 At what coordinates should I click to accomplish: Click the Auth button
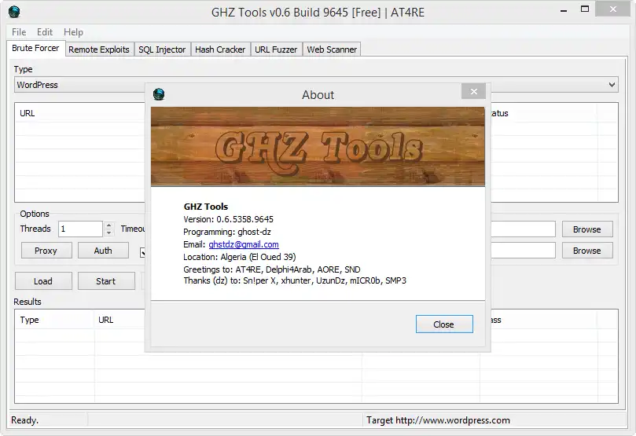point(103,251)
